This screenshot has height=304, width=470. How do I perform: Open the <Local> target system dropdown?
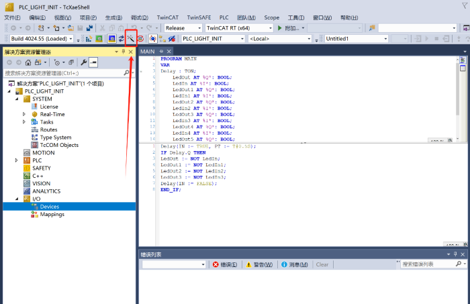[309, 39]
